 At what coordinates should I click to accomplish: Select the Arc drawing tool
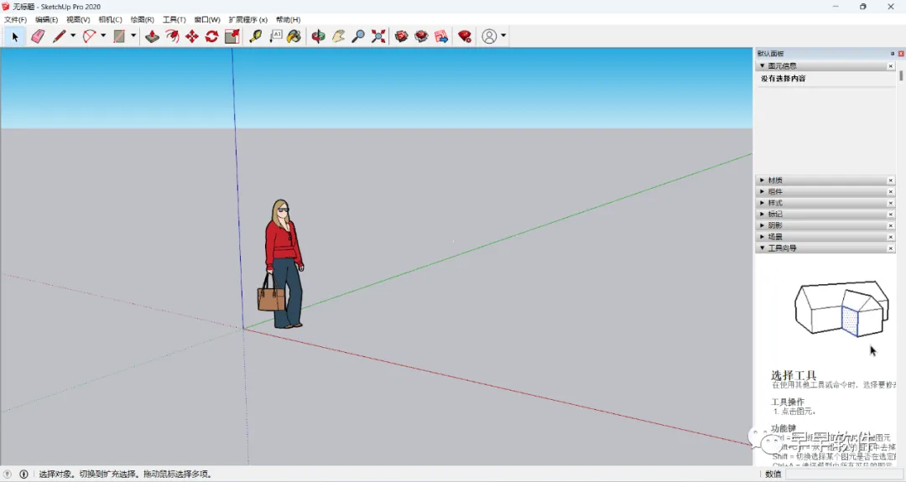click(89, 36)
